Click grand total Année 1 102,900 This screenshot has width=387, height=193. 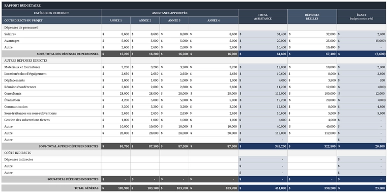click(116, 188)
